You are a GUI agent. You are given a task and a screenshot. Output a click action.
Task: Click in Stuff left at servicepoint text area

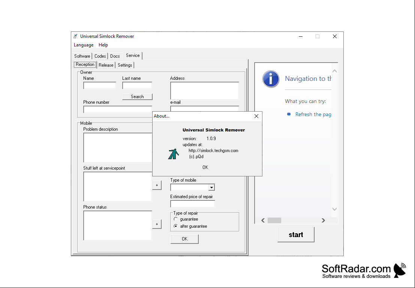pyautogui.click(x=118, y=187)
